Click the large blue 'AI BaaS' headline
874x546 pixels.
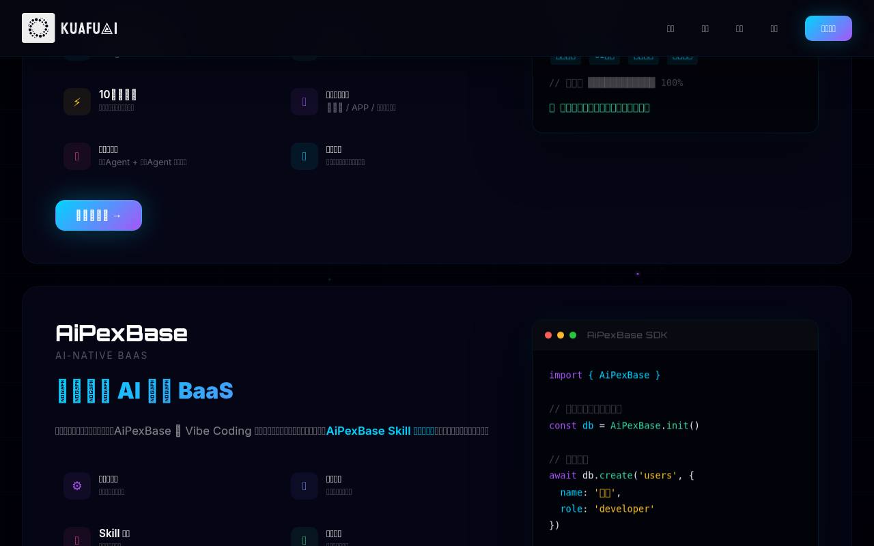click(x=144, y=391)
